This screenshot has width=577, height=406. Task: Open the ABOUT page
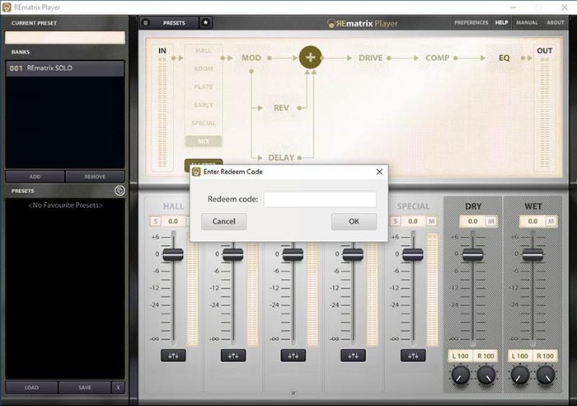pos(555,22)
